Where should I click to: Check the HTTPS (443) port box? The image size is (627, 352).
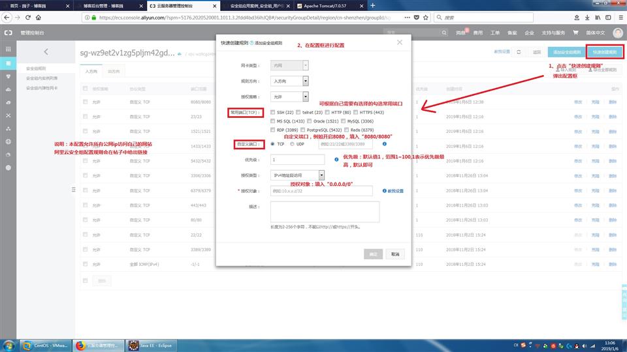pyautogui.click(x=355, y=113)
